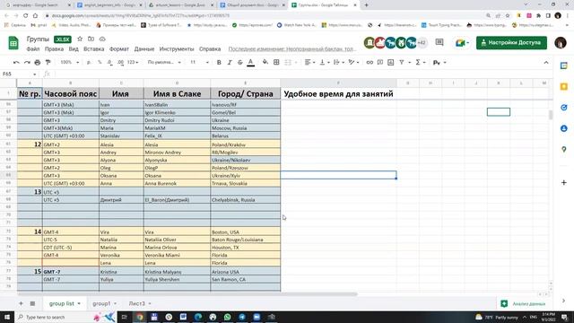The height and width of the screenshot is (323, 574).
Task: Open number format 123 dropdown
Action: tap(133, 63)
